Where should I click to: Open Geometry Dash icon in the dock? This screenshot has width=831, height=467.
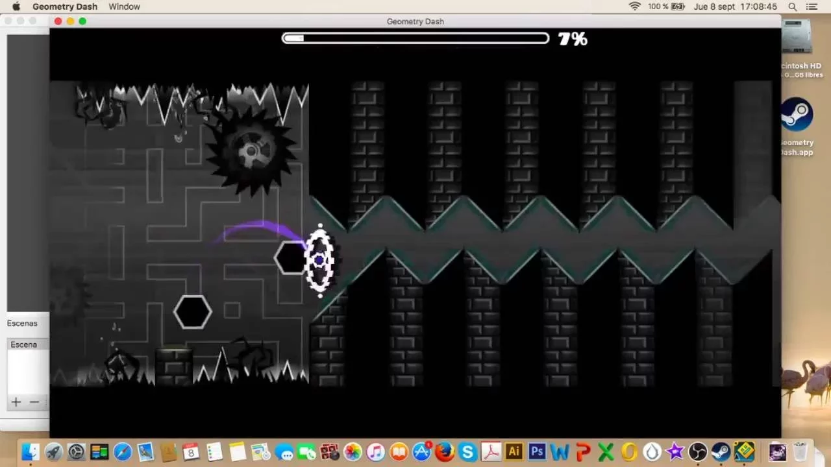pyautogui.click(x=744, y=451)
